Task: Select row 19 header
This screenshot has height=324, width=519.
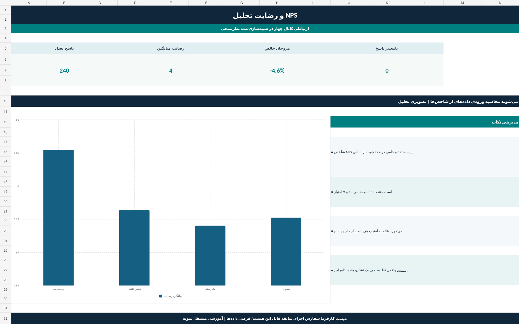Action: pyautogui.click(x=6, y=192)
